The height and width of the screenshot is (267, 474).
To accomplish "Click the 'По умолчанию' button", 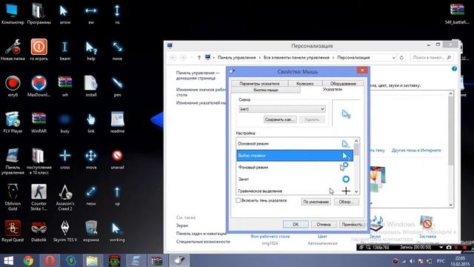I will (x=316, y=202).
